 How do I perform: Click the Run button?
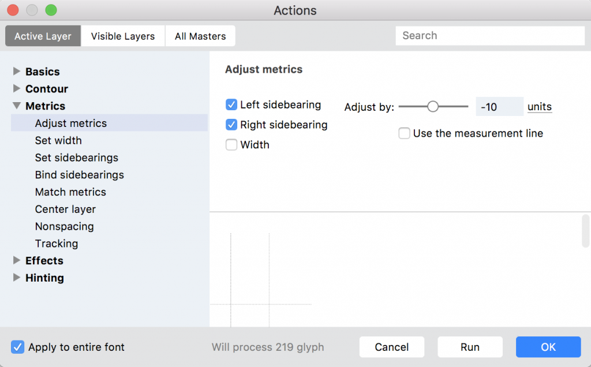tap(470, 347)
